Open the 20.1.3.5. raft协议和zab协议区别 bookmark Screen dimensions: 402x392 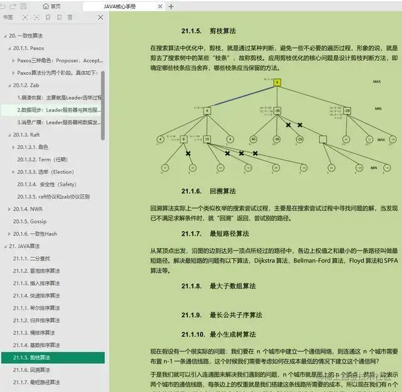pos(53,197)
